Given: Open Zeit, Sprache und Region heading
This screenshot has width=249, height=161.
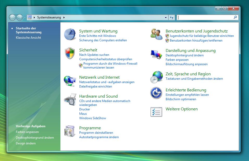Looking at the screenshot, I should click(x=188, y=74).
